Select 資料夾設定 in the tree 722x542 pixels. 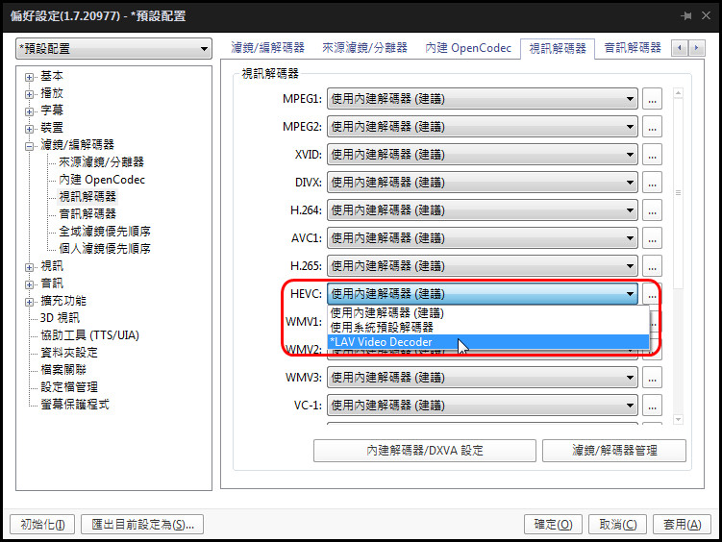coord(69,353)
